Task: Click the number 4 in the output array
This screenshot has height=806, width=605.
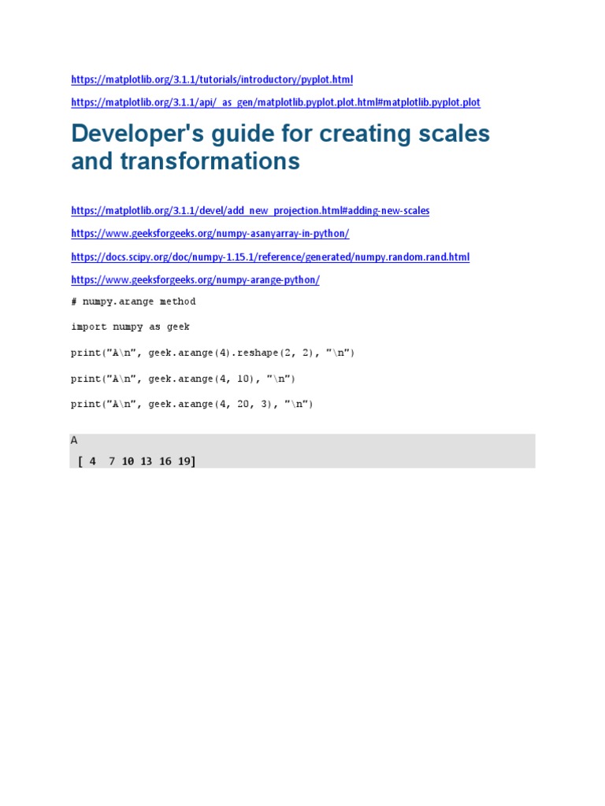Action: (x=93, y=461)
